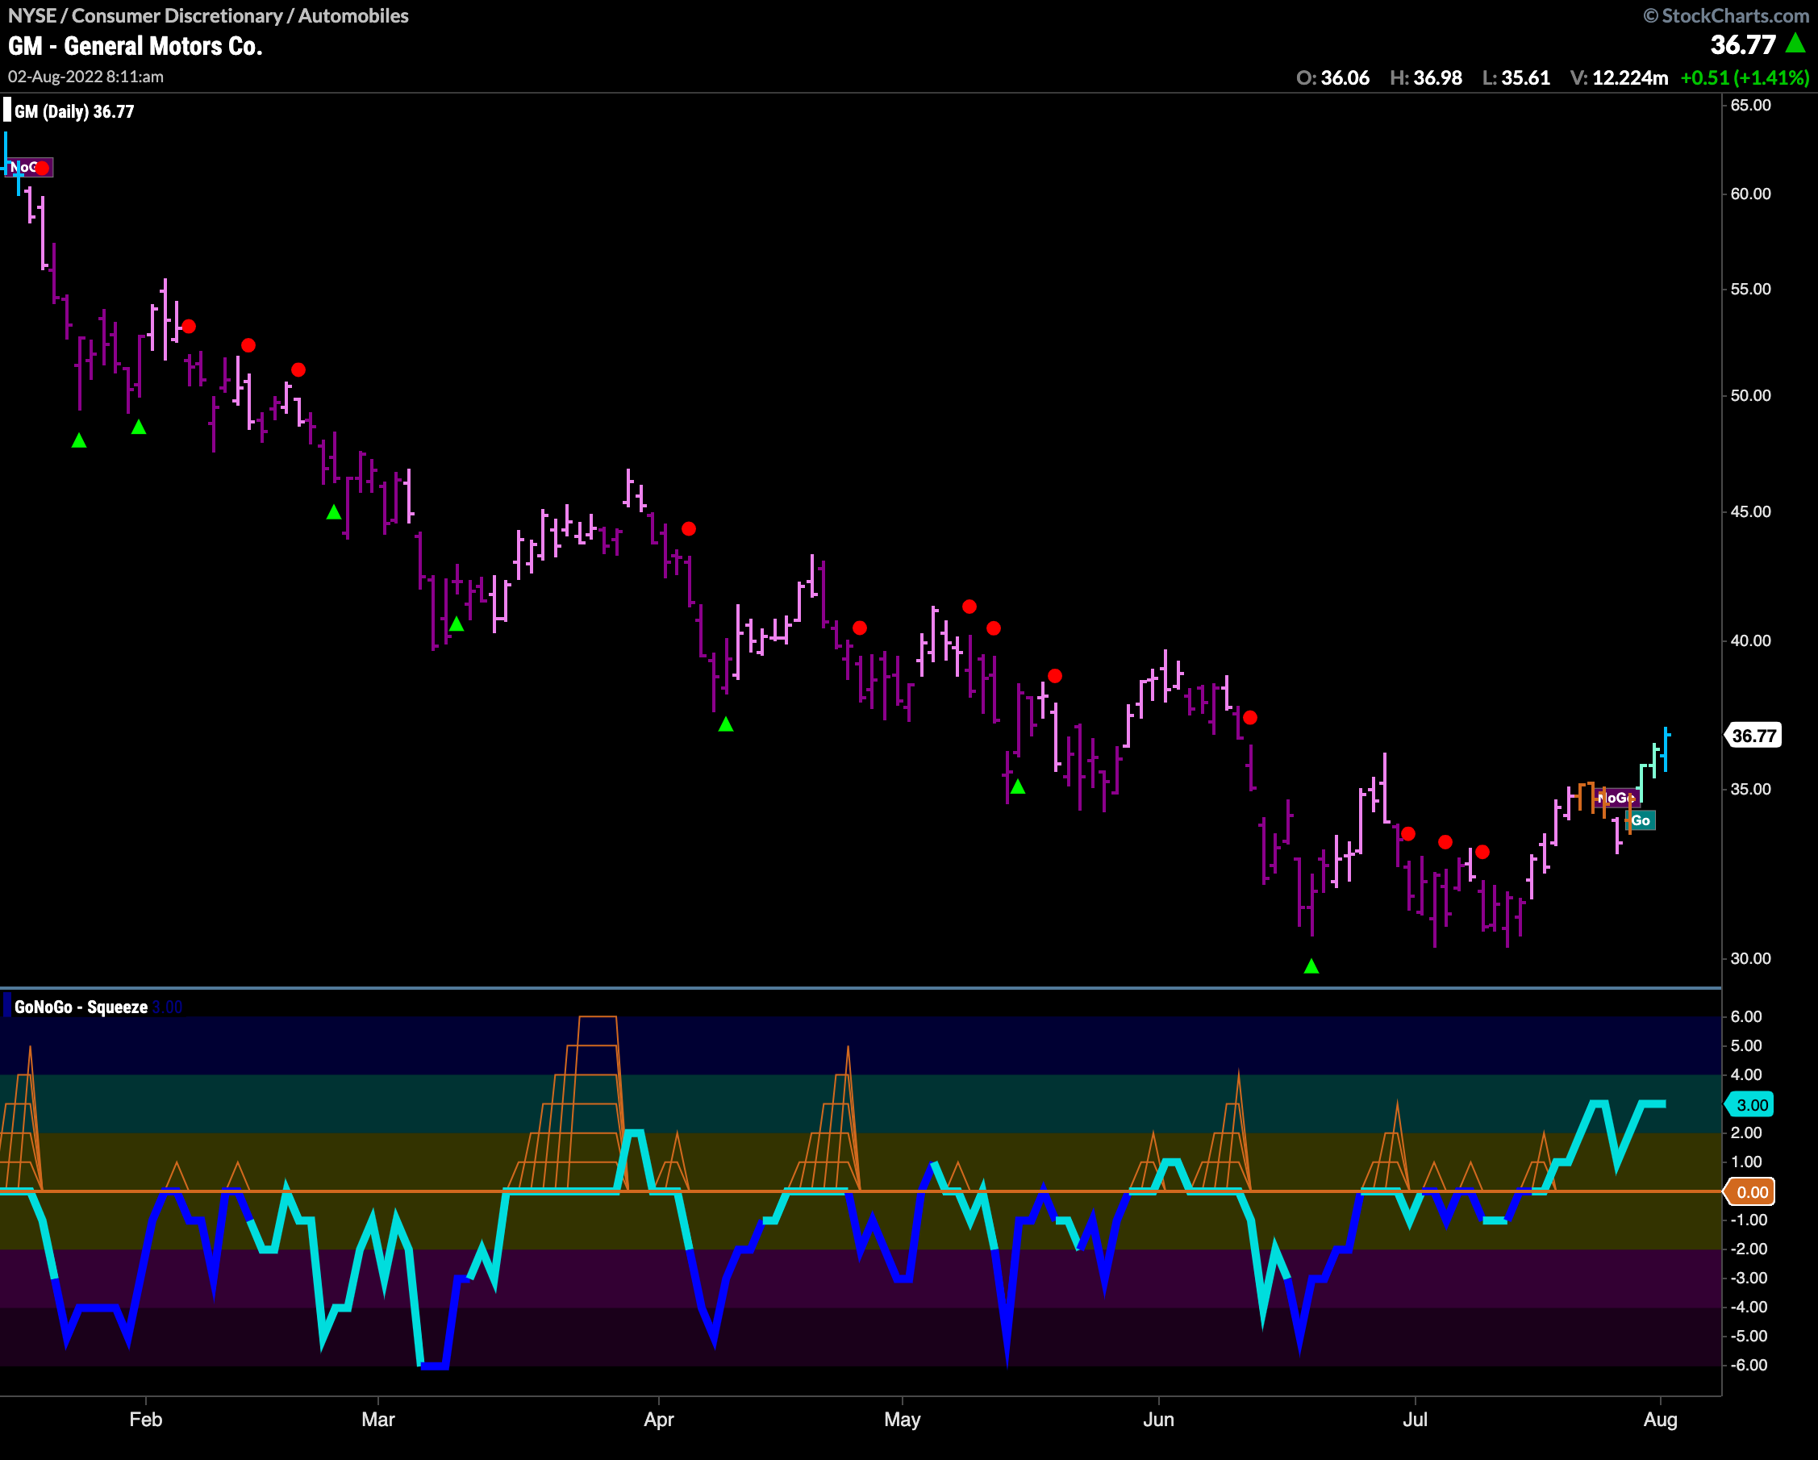This screenshot has height=1460, width=1818.
Task: Click the -3.00 oscillator axis label
Action: [1748, 1279]
